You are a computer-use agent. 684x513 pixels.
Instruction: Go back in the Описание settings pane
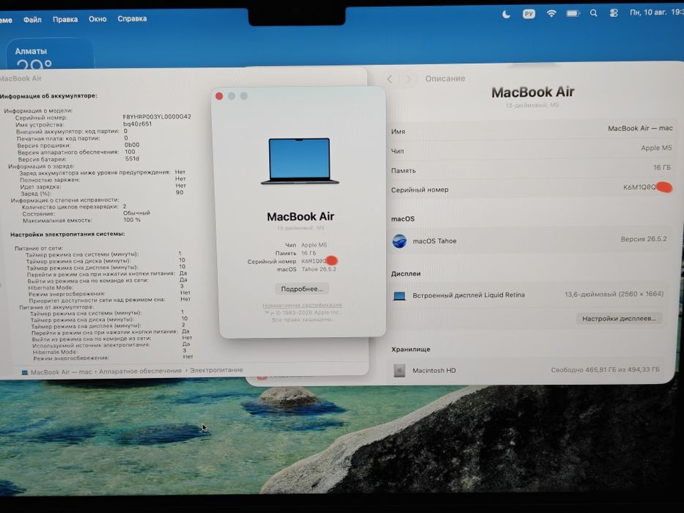pyautogui.click(x=390, y=79)
